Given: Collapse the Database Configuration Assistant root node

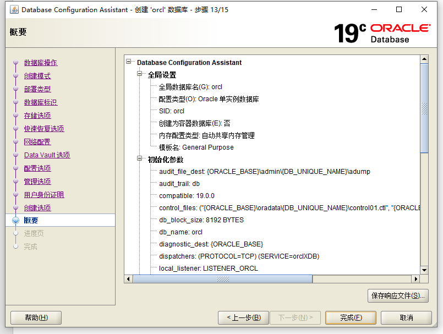Looking at the screenshot, I should (x=129, y=61).
